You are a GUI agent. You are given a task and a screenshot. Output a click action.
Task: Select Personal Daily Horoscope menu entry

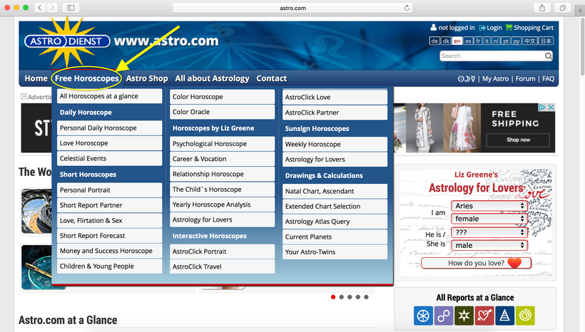(109, 128)
